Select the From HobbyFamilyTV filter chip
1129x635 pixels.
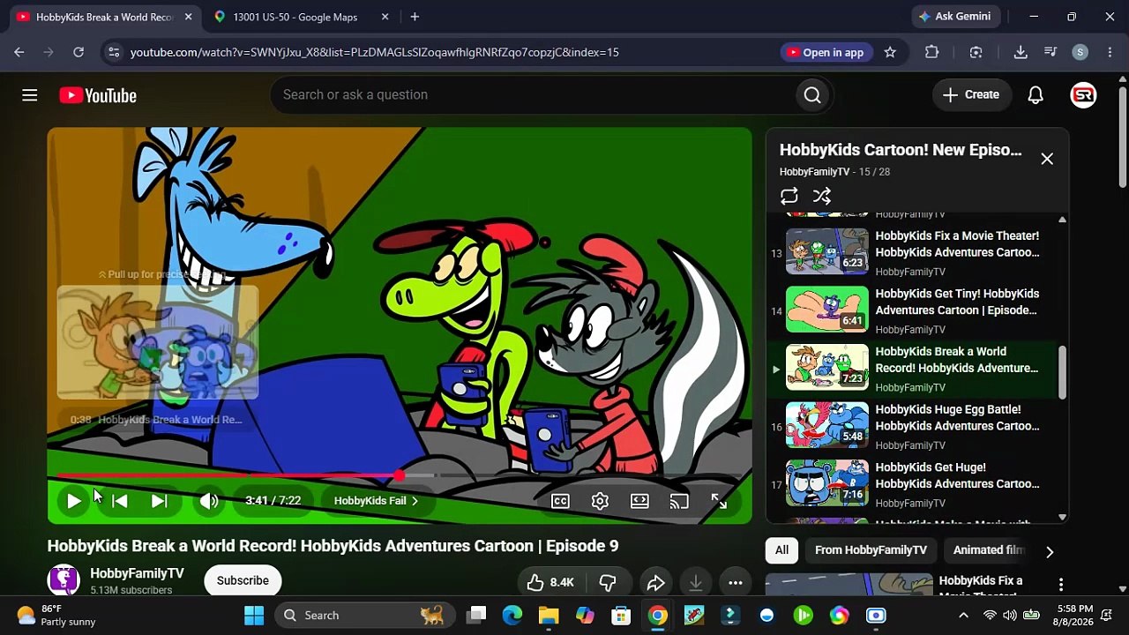coord(871,550)
